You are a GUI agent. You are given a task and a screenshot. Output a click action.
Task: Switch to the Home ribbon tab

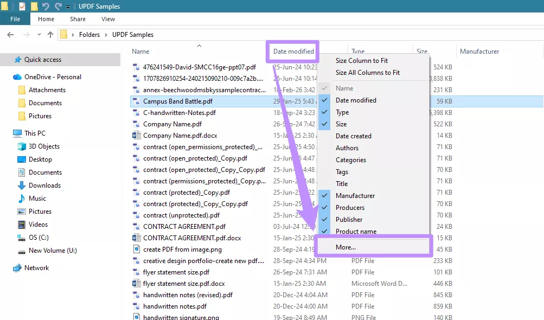click(46, 19)
